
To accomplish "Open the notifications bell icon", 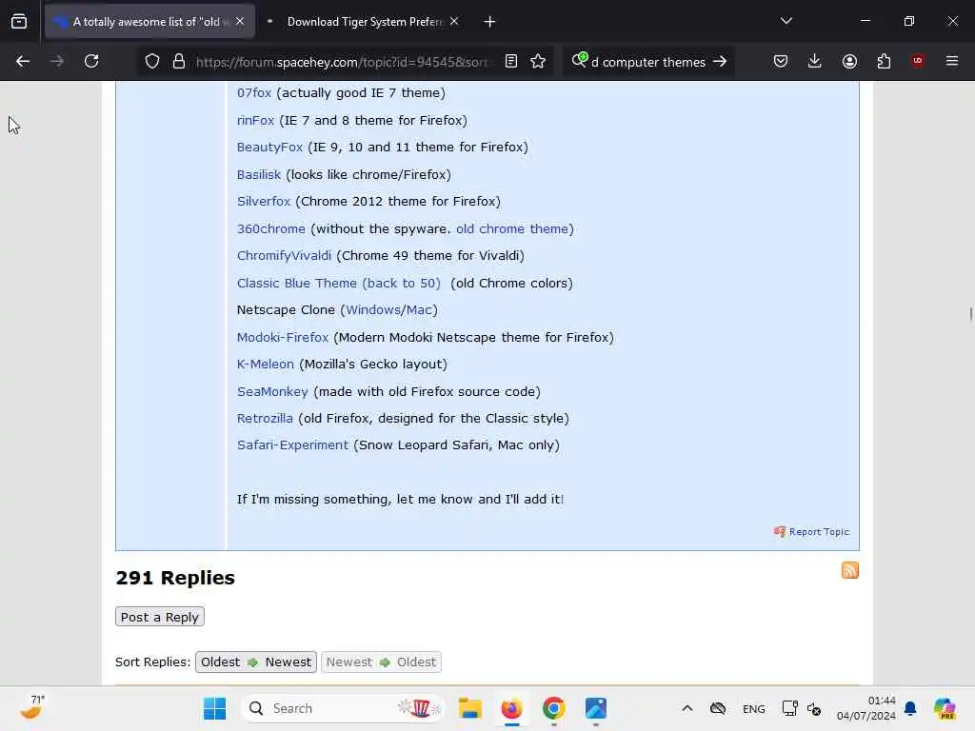I will [910, 708].
